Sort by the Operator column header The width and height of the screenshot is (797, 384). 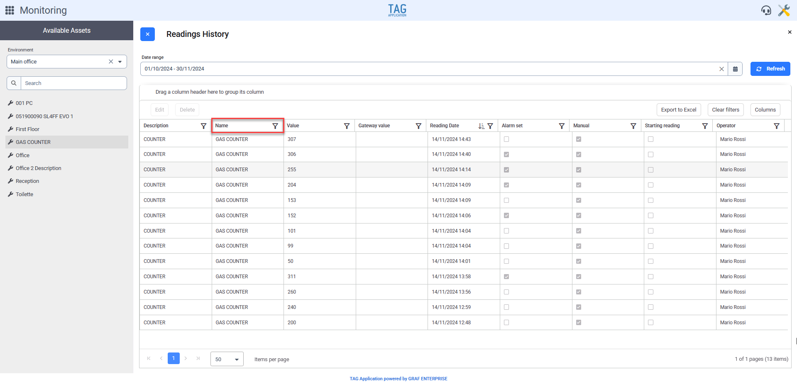[x=726, y=126]
